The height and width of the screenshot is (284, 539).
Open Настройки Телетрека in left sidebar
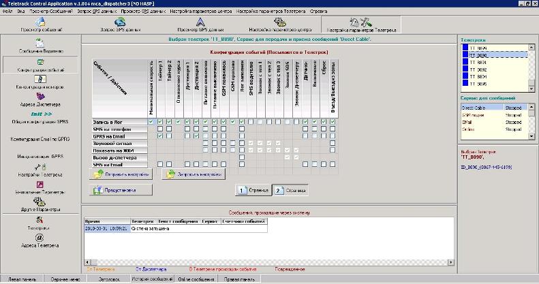click(40, 170)
